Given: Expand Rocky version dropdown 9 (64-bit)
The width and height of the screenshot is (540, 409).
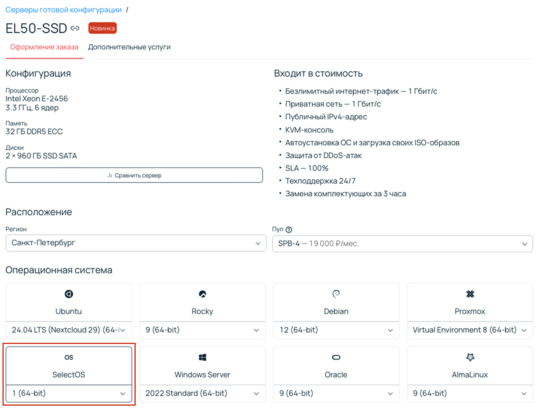Looking at the screenshot, I should click(x=202, y=330).
